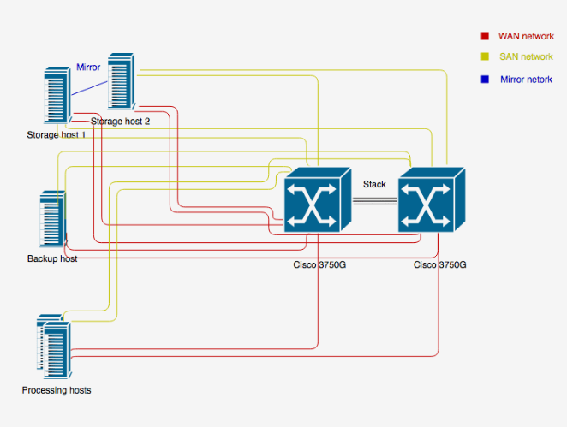567x427 pixels.
Task: Select the Storage host 2 server icon
Action: click(122, 81)
